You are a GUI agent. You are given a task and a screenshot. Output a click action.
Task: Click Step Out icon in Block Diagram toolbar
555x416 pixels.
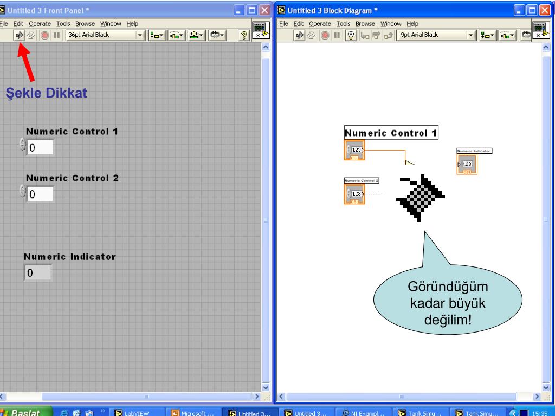(388, 35)
